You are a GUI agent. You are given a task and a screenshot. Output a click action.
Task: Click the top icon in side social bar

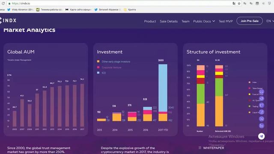(x=262, y=92)
